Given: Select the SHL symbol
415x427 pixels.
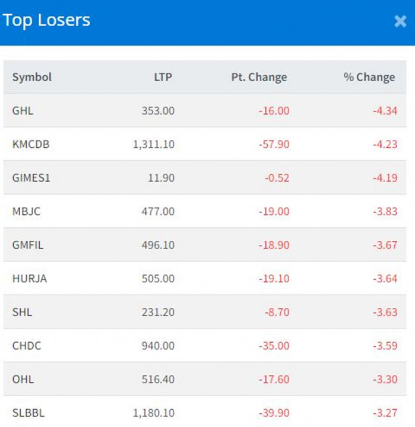Looking at the screenshot, I should [21, 312].
